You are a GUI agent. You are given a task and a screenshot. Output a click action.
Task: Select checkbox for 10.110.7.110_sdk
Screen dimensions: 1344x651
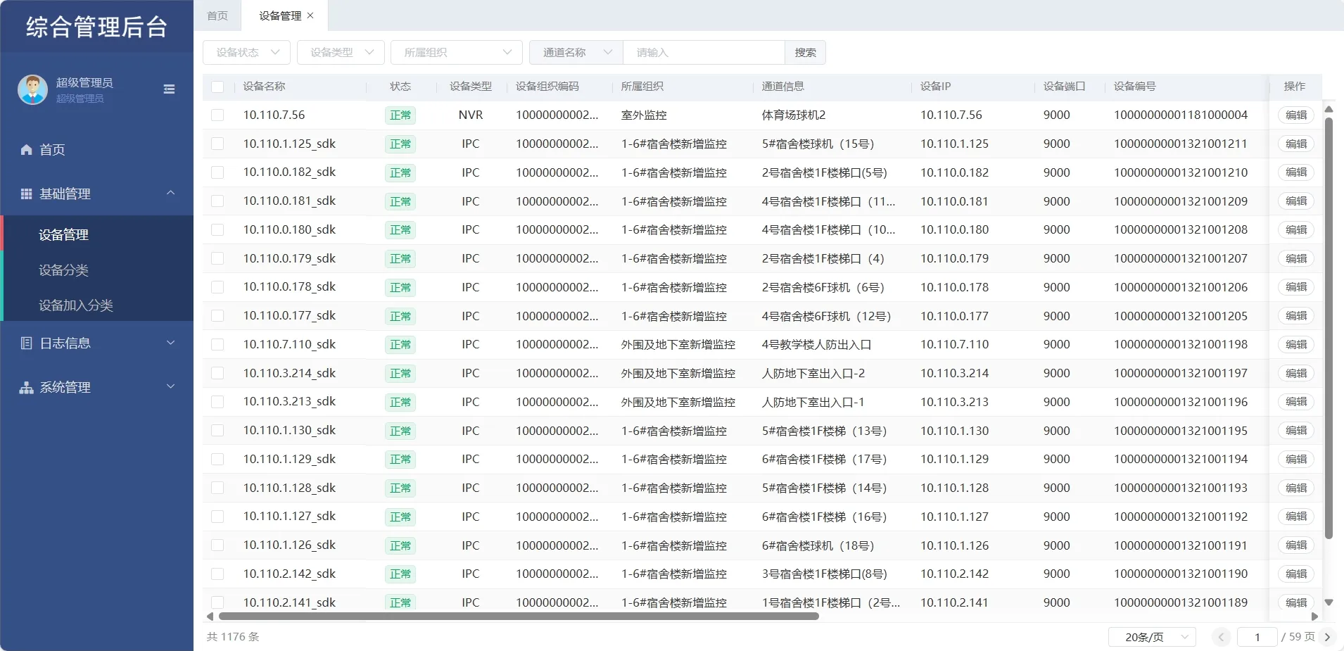217,344
